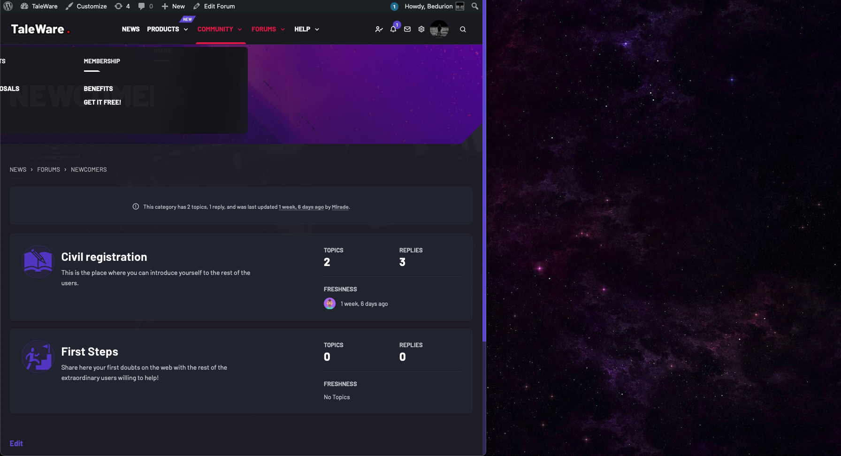Open the notifications bell icon
This screenshot has height=456, width=841.
click(x=393, y=29)
